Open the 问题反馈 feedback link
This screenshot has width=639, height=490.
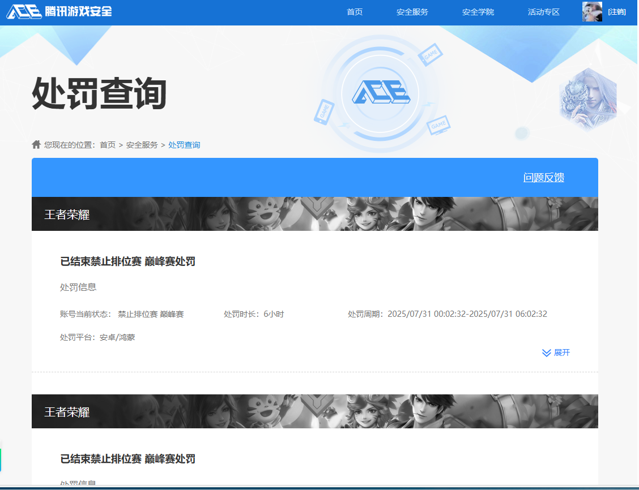(x=543, y=178)
